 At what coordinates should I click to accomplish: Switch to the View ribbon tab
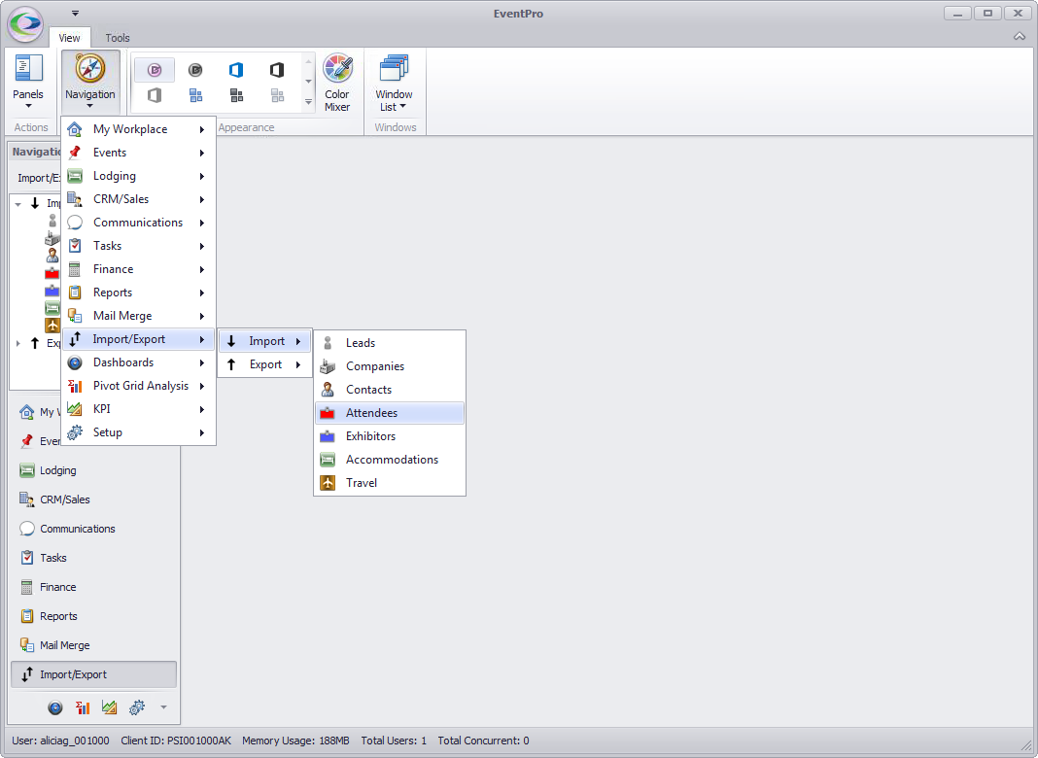click(x=69, y=38)
